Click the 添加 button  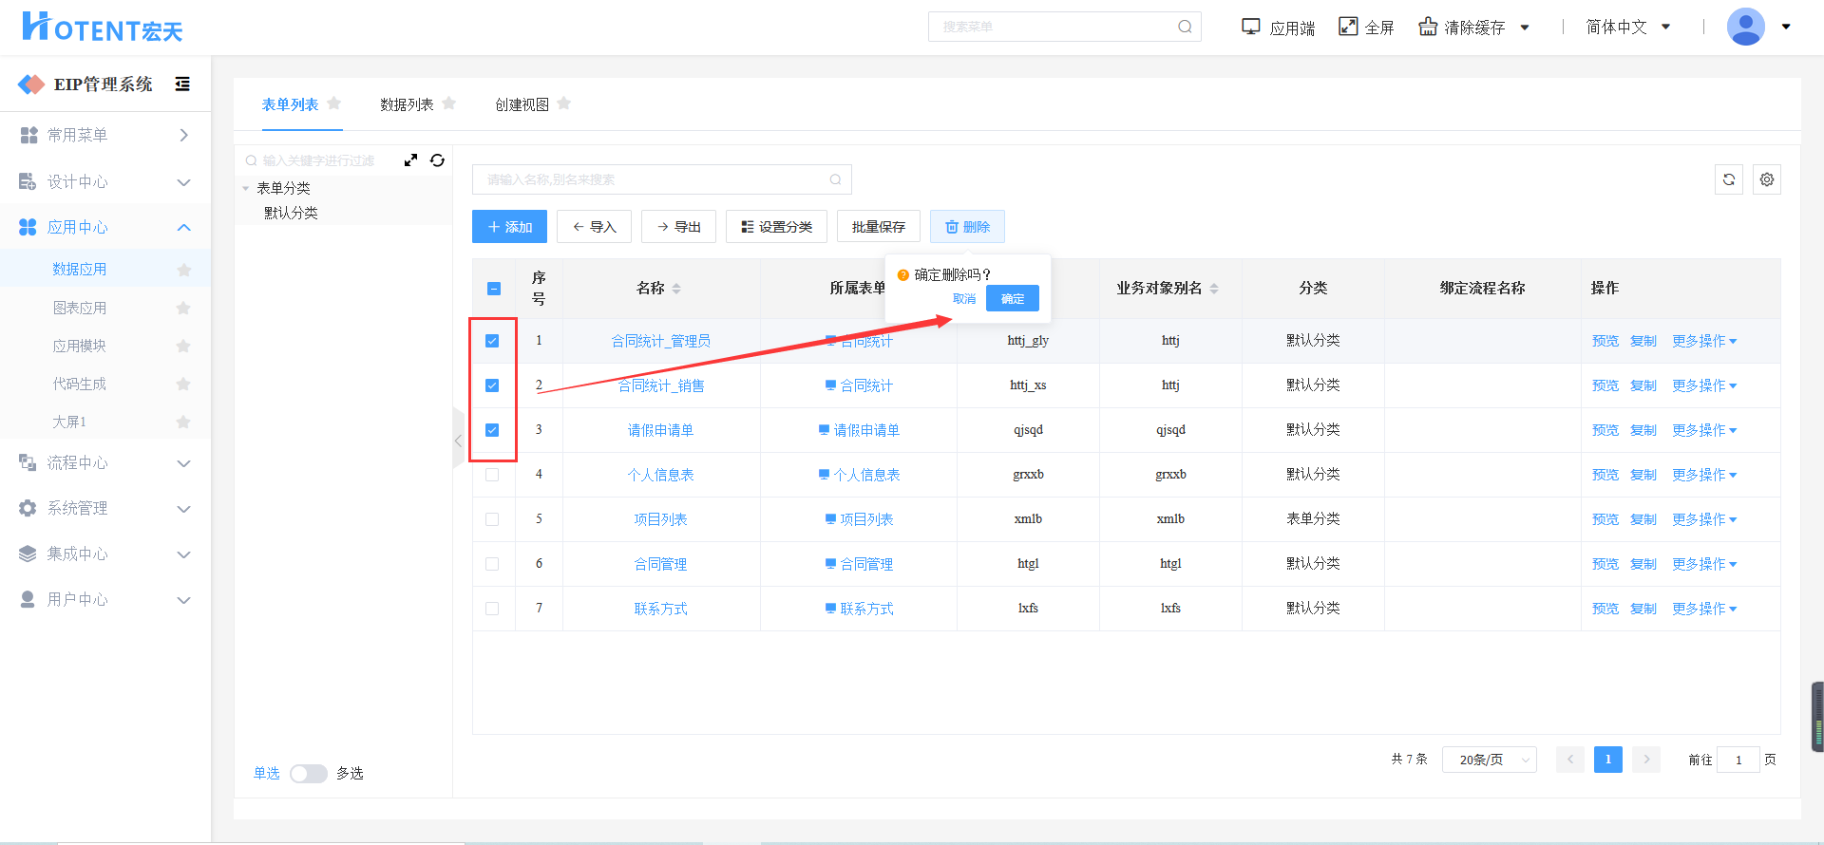(509, 227)
